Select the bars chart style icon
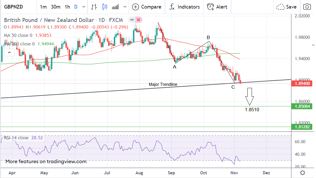 (94, 7)
